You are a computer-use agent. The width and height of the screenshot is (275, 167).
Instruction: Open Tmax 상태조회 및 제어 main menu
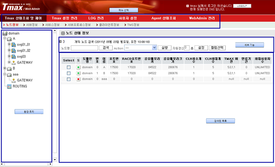tap(23, 18)
